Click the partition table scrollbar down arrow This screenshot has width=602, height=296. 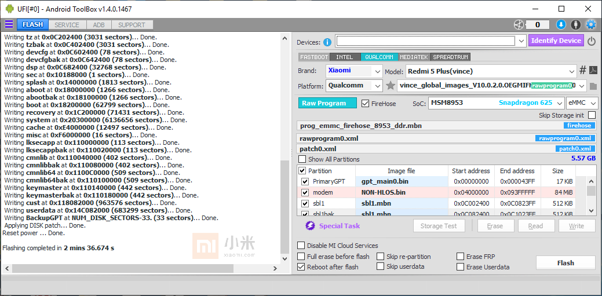tap(591, 210)
